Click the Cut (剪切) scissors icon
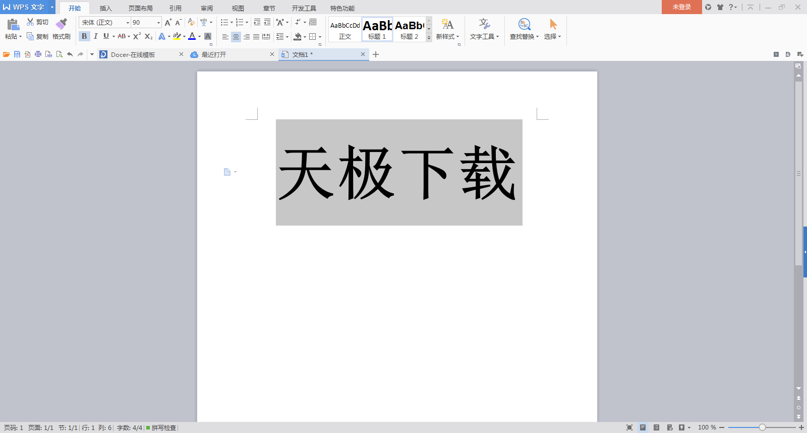 pos(30,22)
